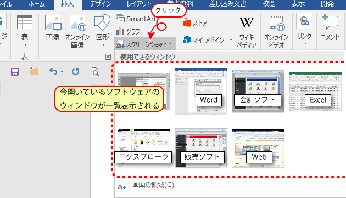Click the Save icon in quick toolbar
346x198 pixels.
[15, 72]
